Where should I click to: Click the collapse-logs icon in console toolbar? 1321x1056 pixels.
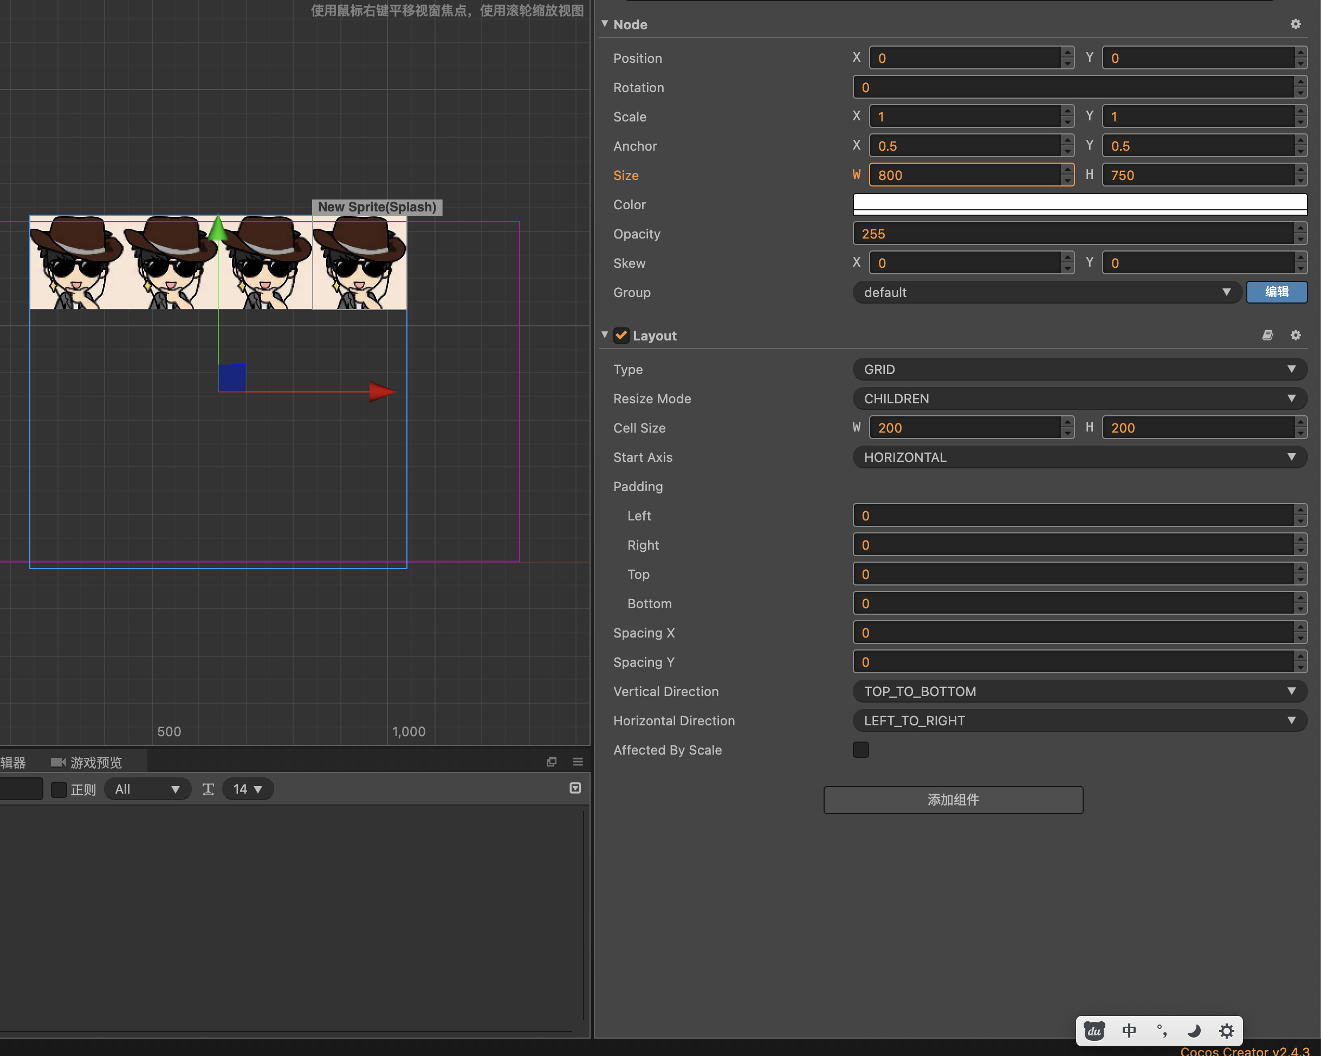[575, 788]
